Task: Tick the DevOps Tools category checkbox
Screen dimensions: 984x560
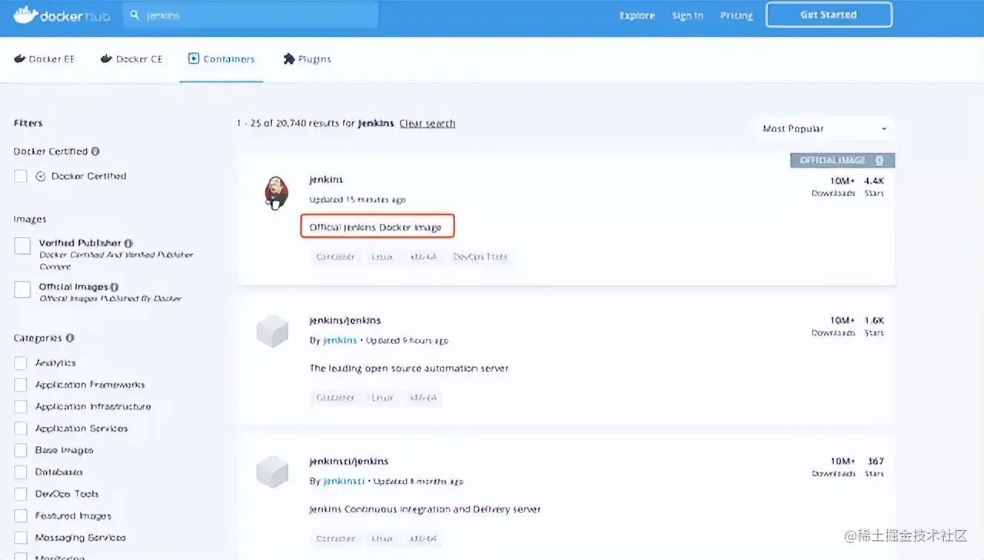Action: pos(21,494)
